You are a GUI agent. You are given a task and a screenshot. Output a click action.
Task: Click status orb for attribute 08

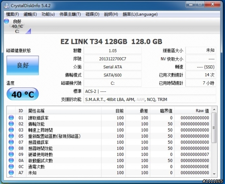(11, 148)
